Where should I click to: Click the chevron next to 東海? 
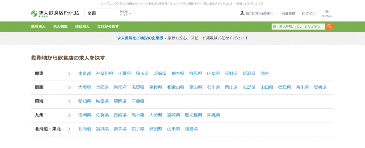[70, 102]
